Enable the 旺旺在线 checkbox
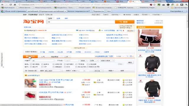The width and height of the screenshot is (189, 106). coord(88,67)
